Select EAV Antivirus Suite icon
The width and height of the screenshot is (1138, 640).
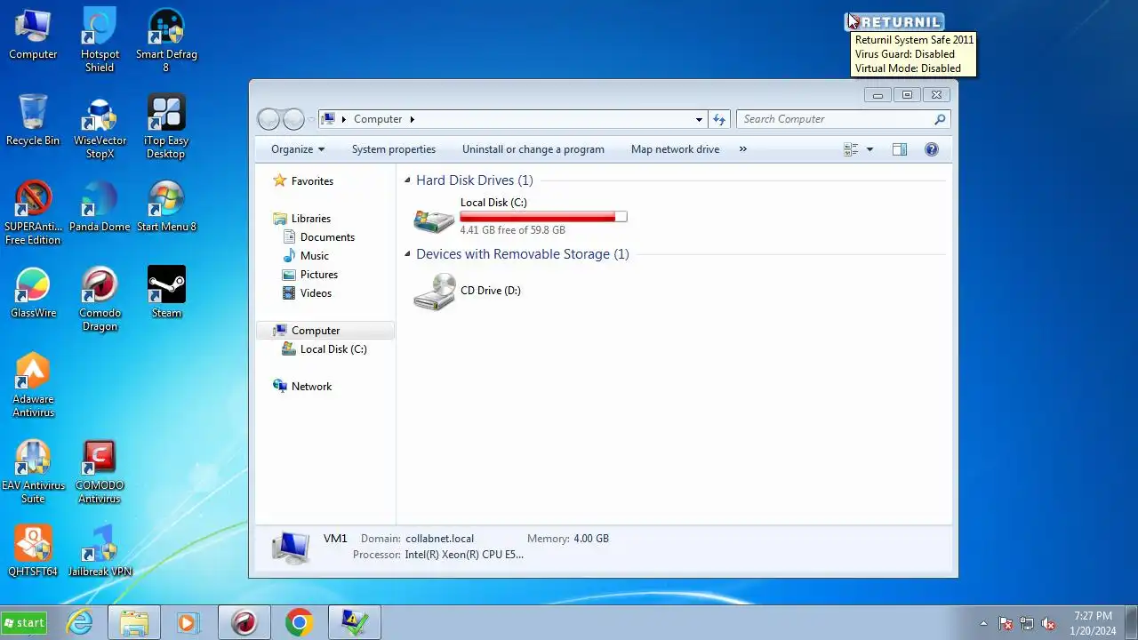[x=33, y=472]
